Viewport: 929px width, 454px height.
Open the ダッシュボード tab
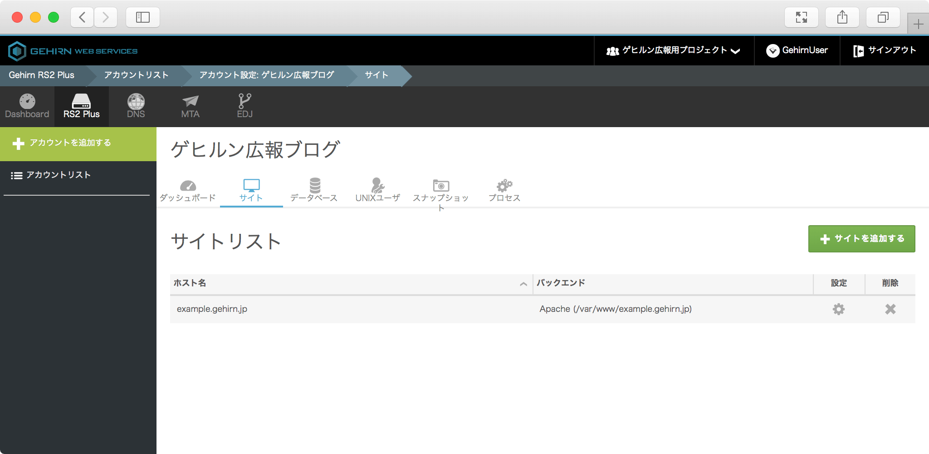(188, 192)
